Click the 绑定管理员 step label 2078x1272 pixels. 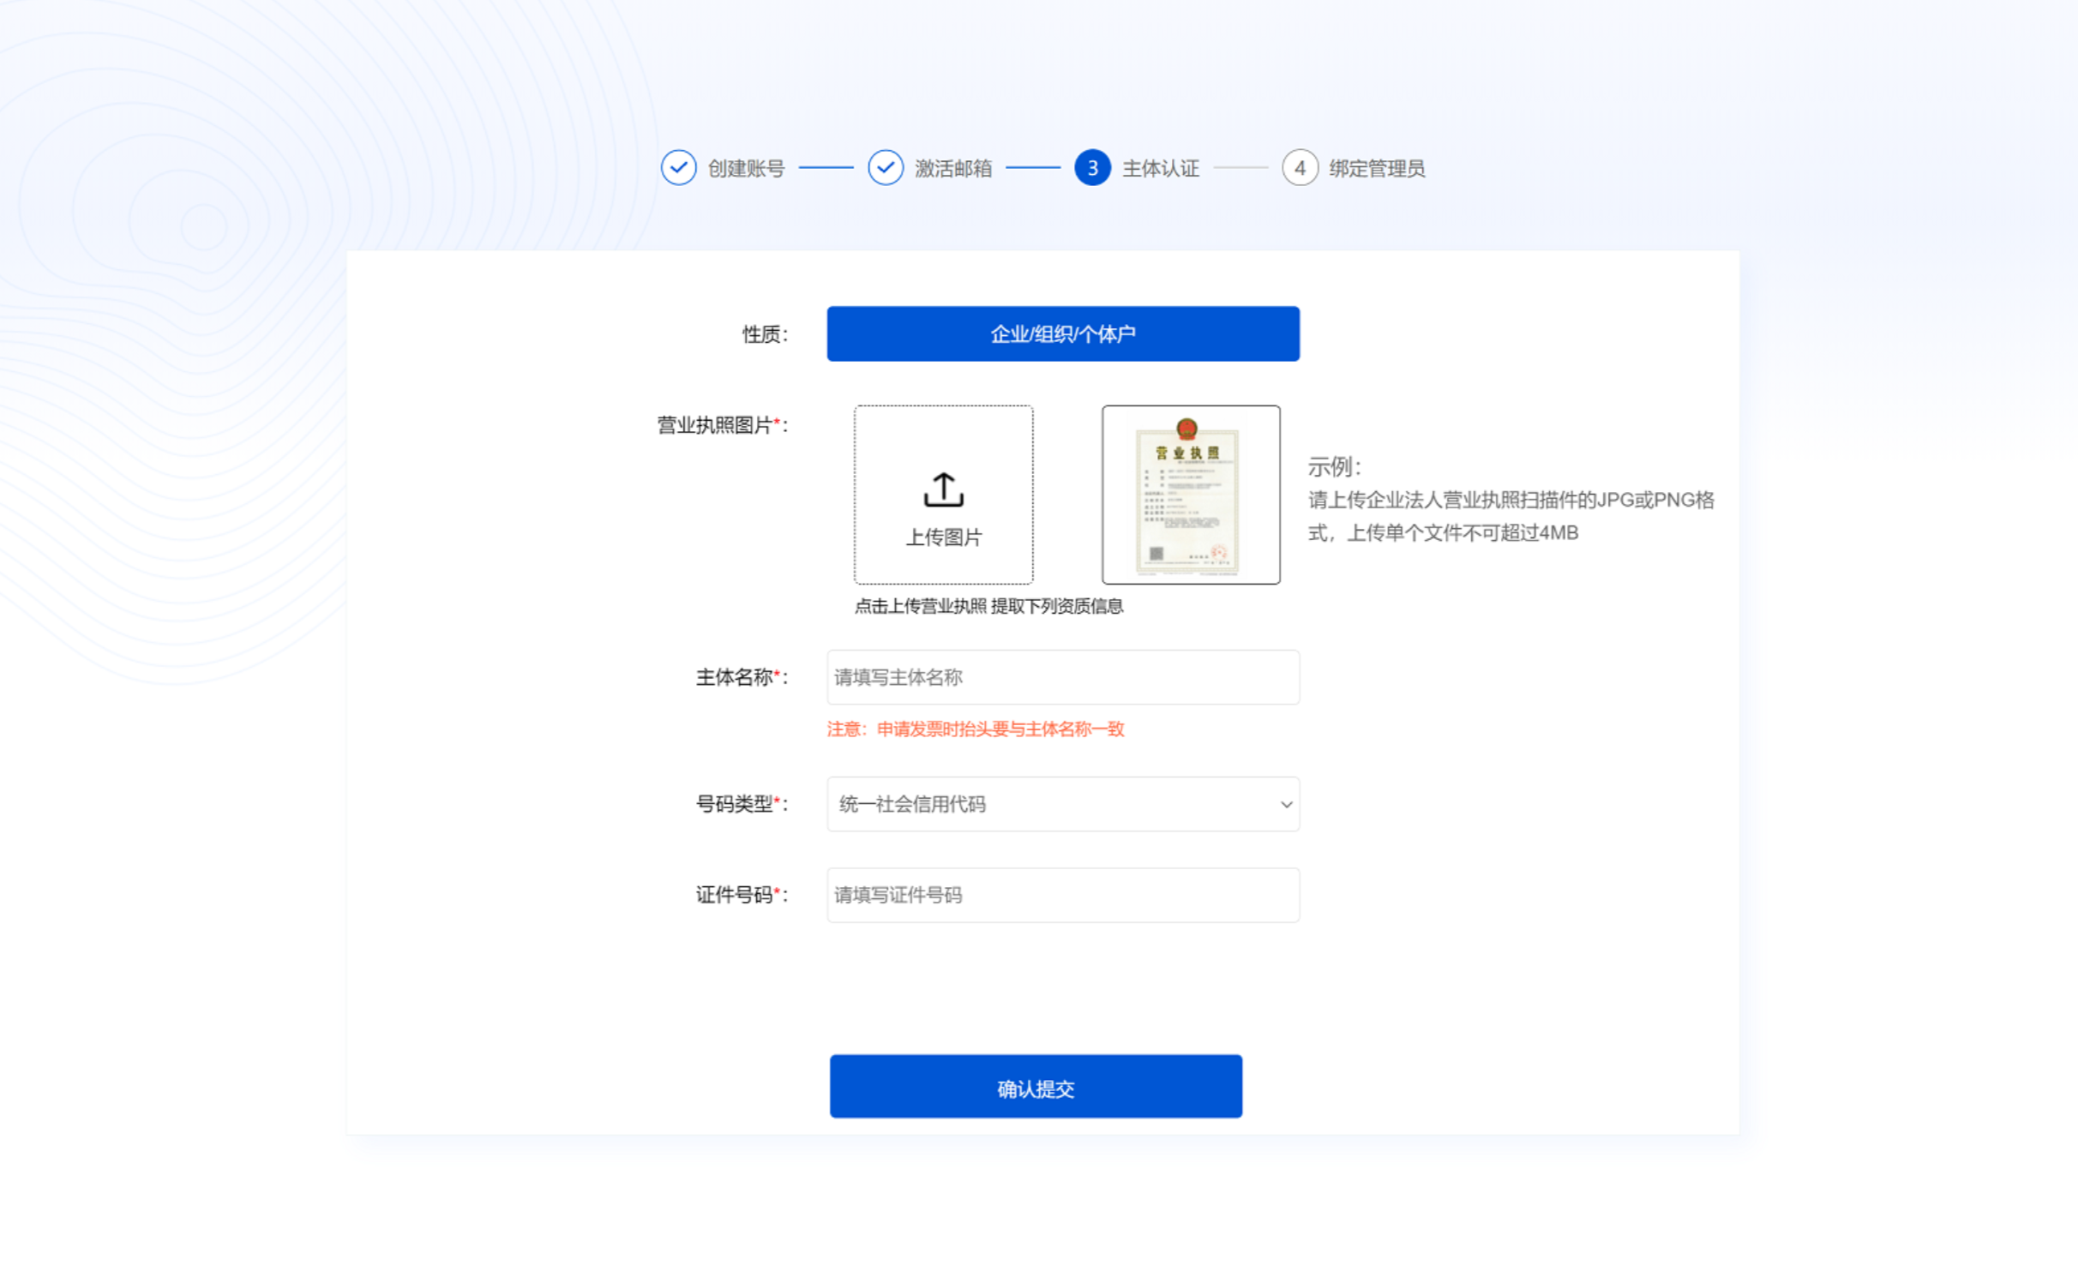1377,169
